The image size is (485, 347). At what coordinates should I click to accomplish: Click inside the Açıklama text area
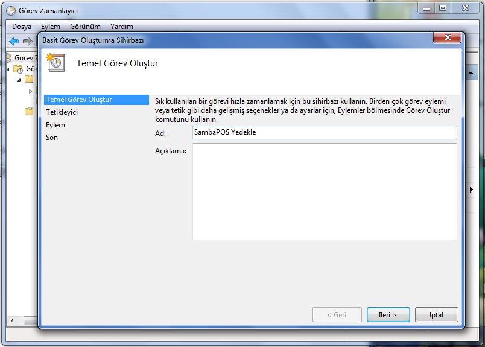tap(324, 191)
